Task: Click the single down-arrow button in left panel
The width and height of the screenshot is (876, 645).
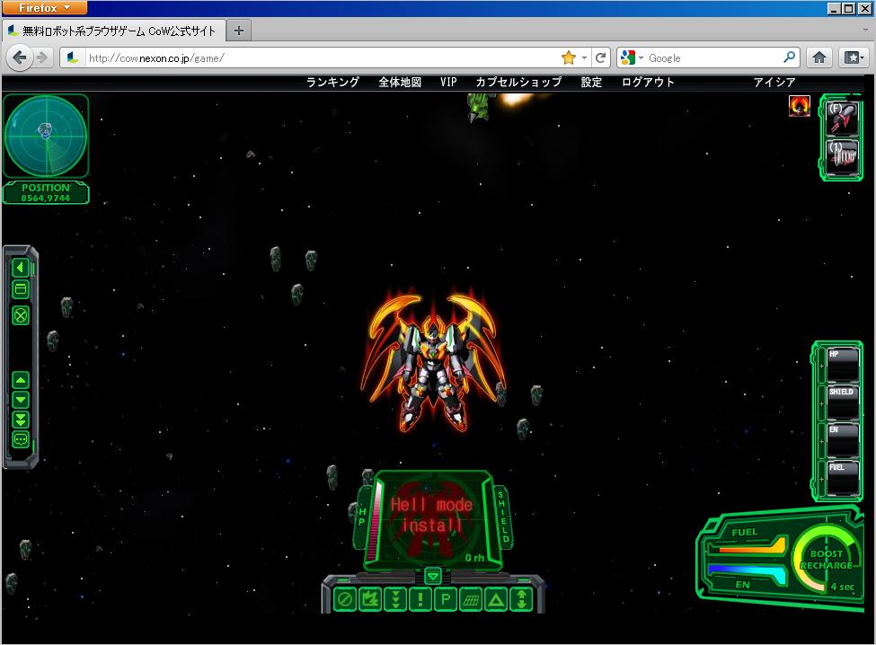Action: tap(21, 400)
